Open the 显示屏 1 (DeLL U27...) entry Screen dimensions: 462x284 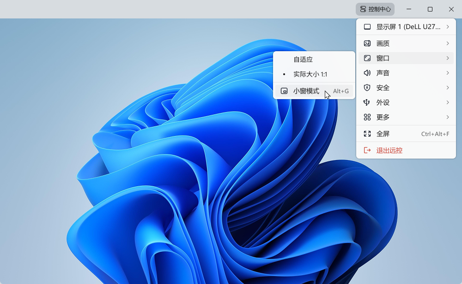(406, 27)
